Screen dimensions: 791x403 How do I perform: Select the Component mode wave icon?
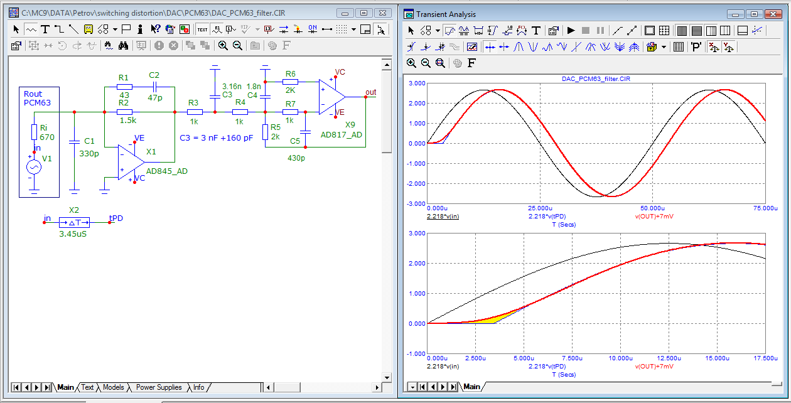click(30, 30)
